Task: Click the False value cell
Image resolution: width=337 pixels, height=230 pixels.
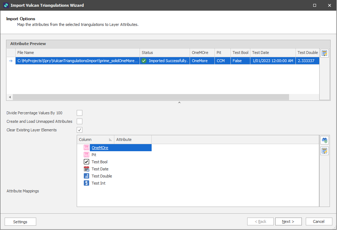Action: (x=240, y=61)
